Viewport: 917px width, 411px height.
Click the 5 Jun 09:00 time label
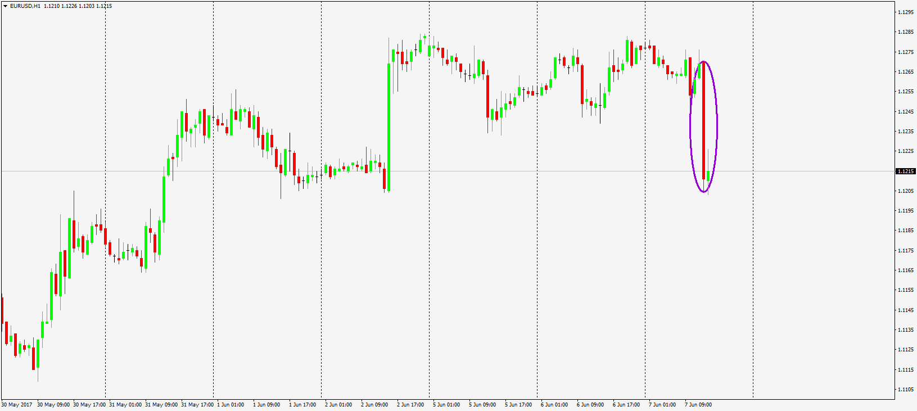[x=482, y=405]
